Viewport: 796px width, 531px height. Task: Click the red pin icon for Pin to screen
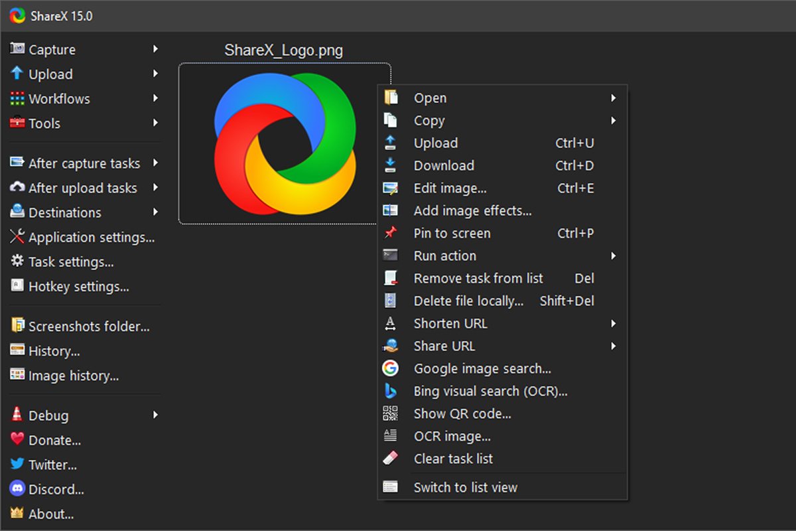[391, 233]
